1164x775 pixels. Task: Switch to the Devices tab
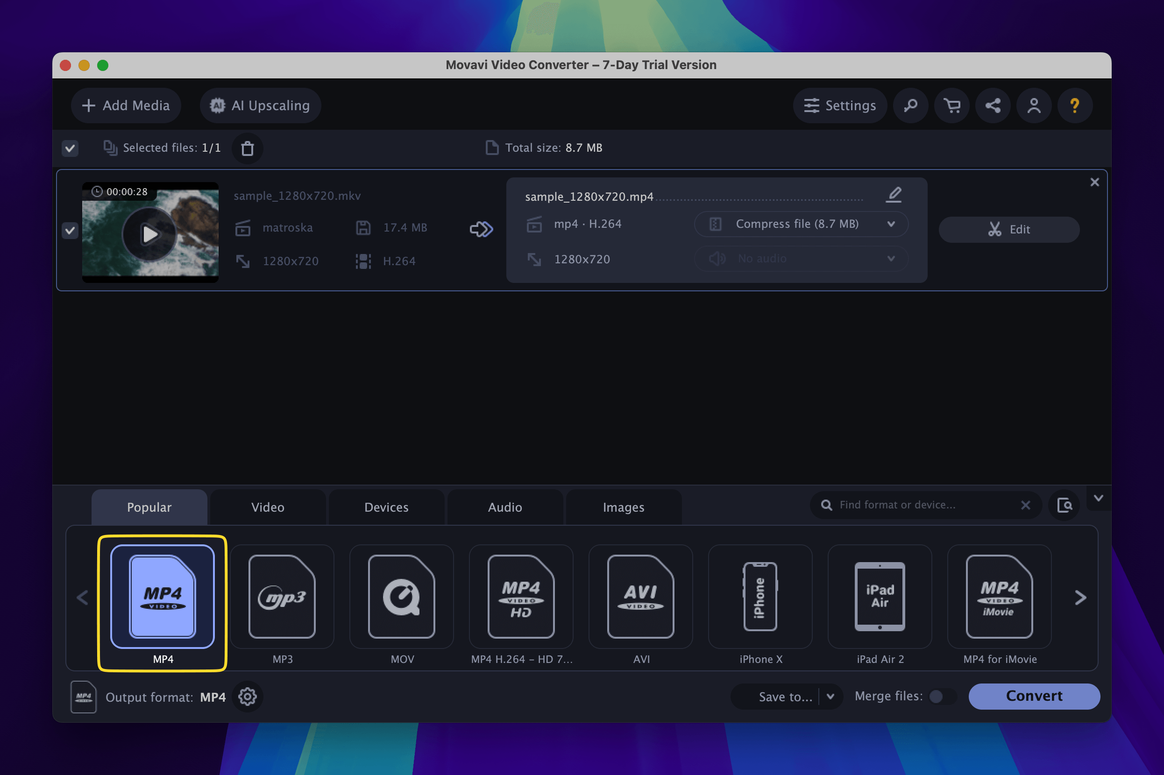click(x=386, y=507)
